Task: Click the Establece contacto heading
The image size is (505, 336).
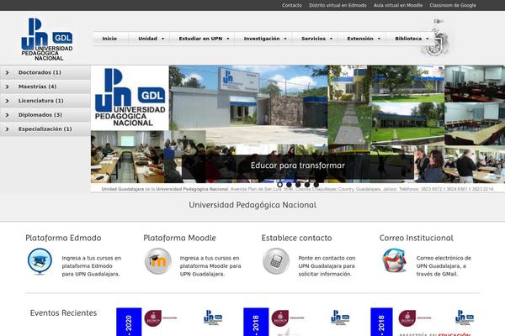Action: pyautogui.click(x=296, y=238)
